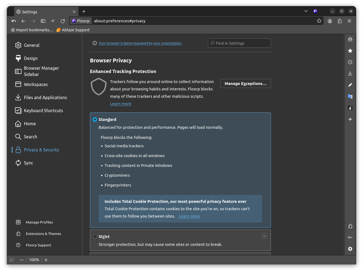Expand the Strict protection details chevron
Screen dimensions: 363x272
(264, 236)
